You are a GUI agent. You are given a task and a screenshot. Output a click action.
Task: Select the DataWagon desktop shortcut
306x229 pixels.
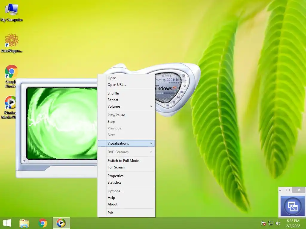12,43
